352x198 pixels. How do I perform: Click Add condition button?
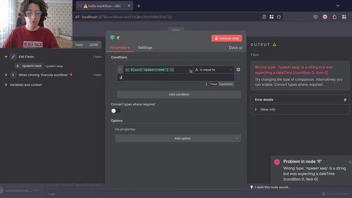pos(179,95)
